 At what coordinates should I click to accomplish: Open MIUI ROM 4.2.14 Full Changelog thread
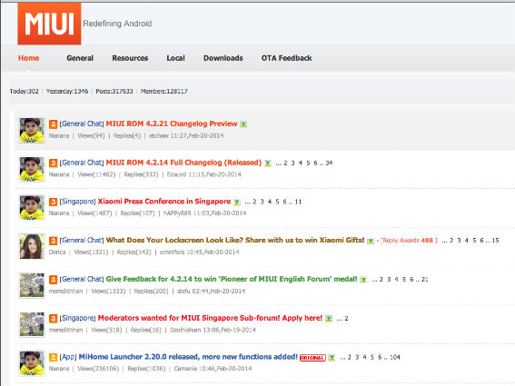tap(183, 163)
